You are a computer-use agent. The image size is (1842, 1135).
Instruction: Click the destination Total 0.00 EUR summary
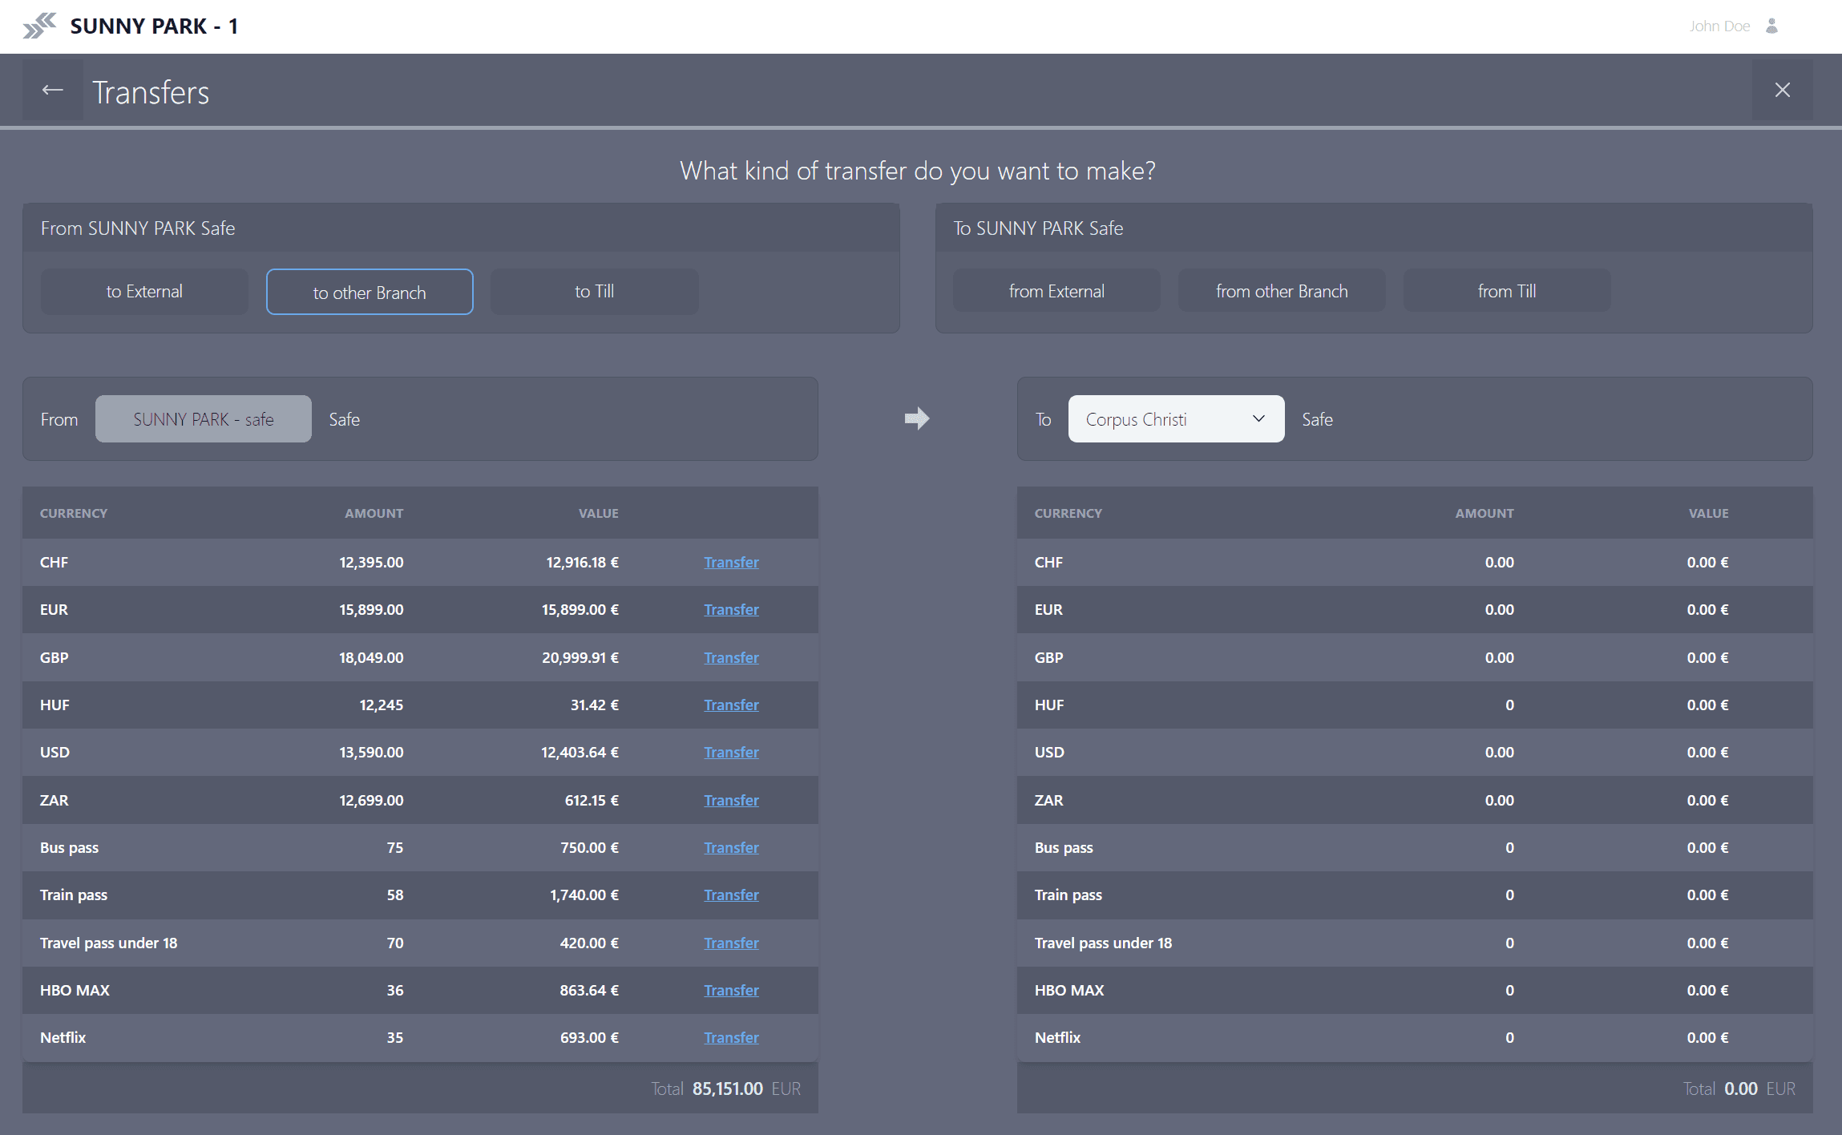pyautogui.click(x=1739, y=1089)
